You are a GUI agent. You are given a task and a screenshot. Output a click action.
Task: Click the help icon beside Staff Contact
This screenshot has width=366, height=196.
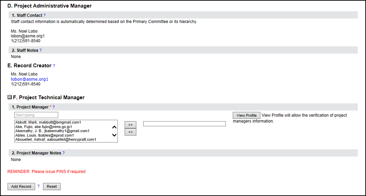point(44,15)
